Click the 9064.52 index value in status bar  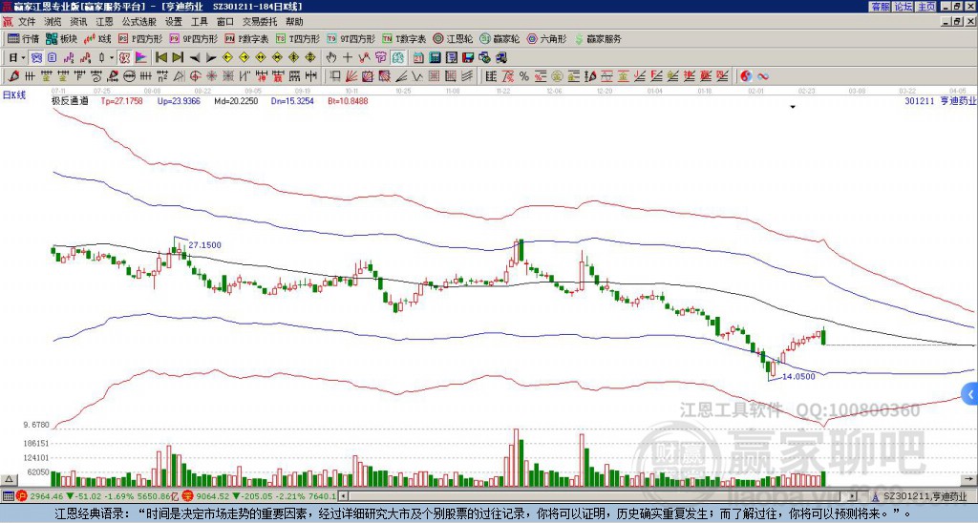coord(213,496)
